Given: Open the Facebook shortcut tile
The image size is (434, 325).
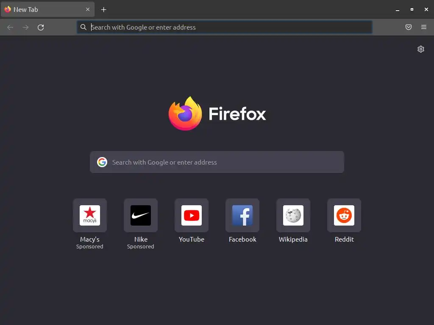Looking at the screenshot, I should pyautogui.click(x=242, y=215).
